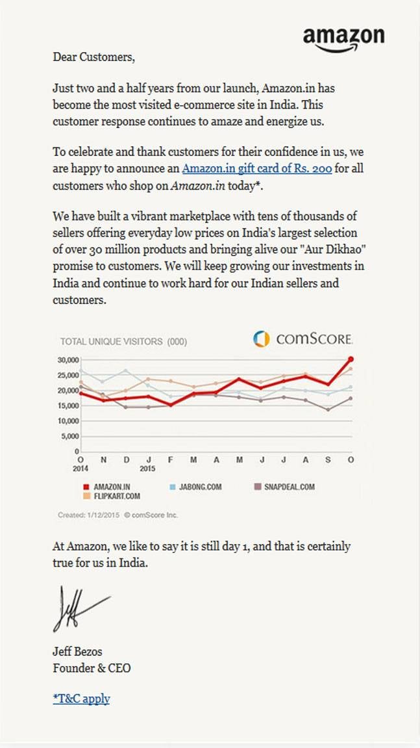Select the blue JABONG.COM legend swatch
The width and height of the screenshot is (420, 748).
(x=173, y=487)
